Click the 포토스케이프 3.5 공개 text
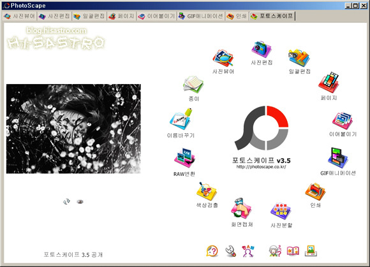This screenshot has width=370, height=267. click(73, 255)
